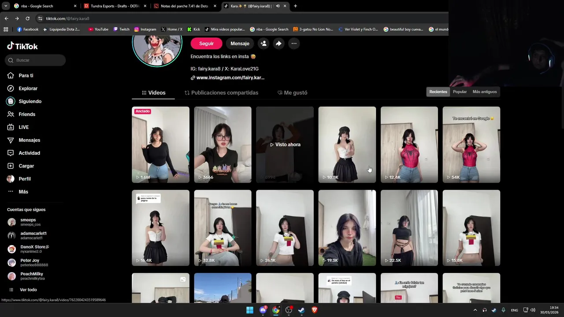Open Kick bookmark
This screenshot has width=564, height=317.
[193, 29]
